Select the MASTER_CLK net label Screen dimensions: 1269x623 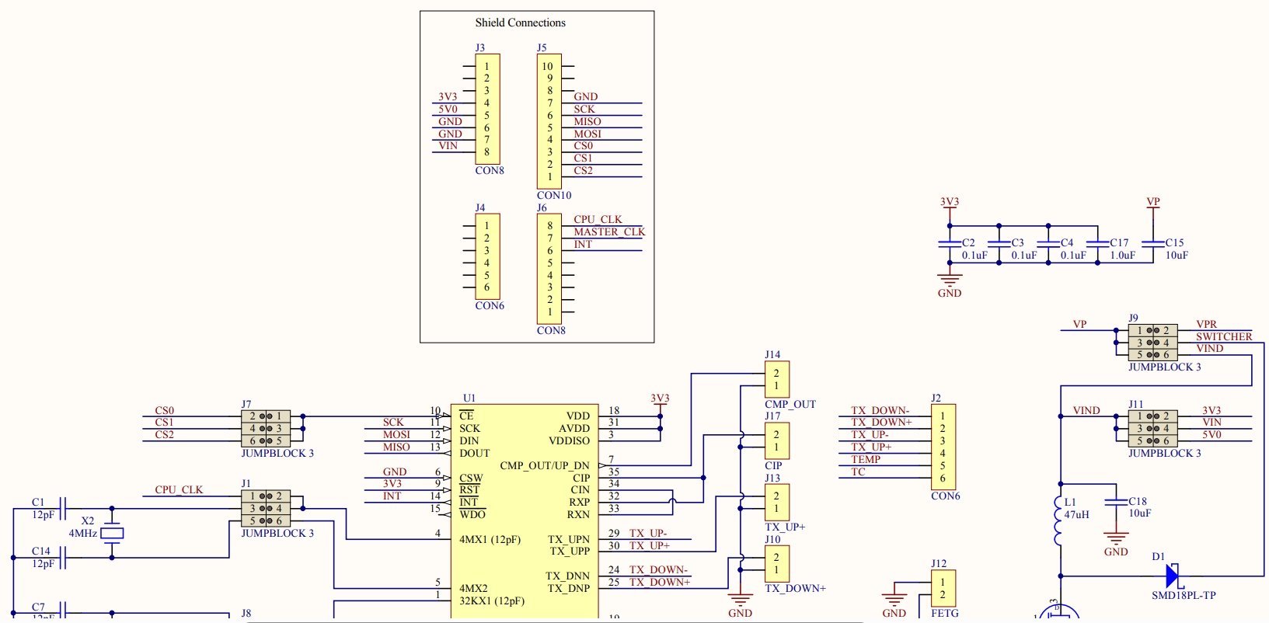(609, 231)
